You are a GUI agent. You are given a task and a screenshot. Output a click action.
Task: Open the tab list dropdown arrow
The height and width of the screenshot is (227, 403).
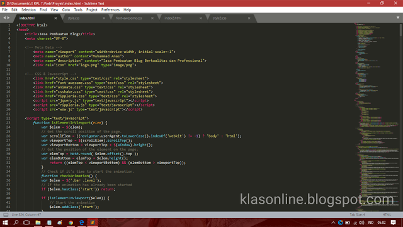[398, 18]
